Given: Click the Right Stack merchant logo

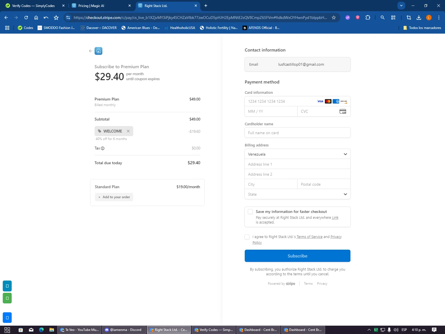Looking at the screenshot, I should coord(98,51).
